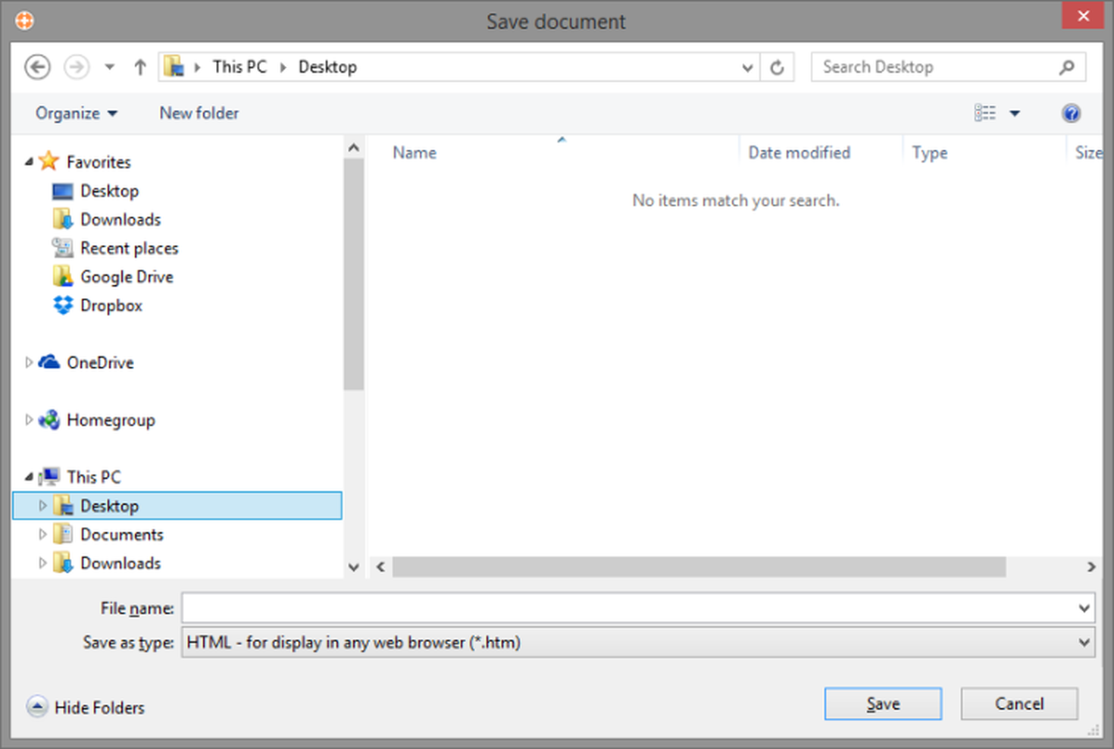This screenshot has height=749, width=1114.
Task: Click into the File name field
Action: (627, 608)
